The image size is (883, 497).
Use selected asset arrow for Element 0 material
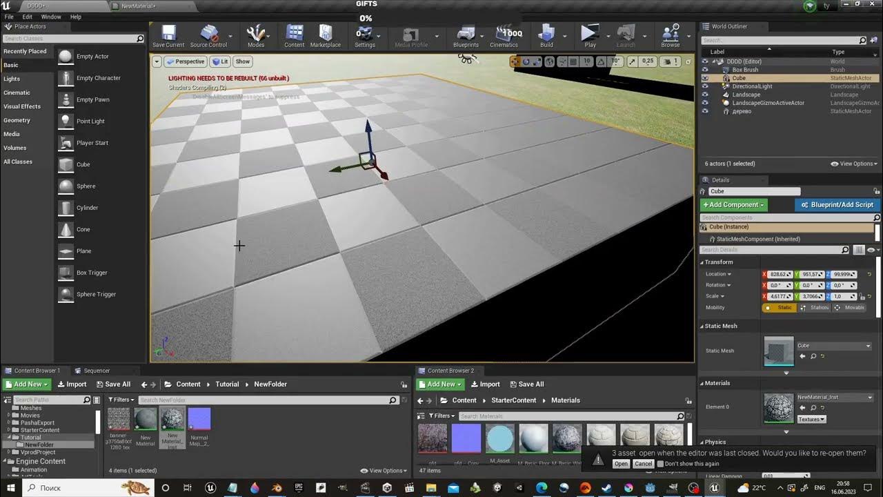(802, 408)
